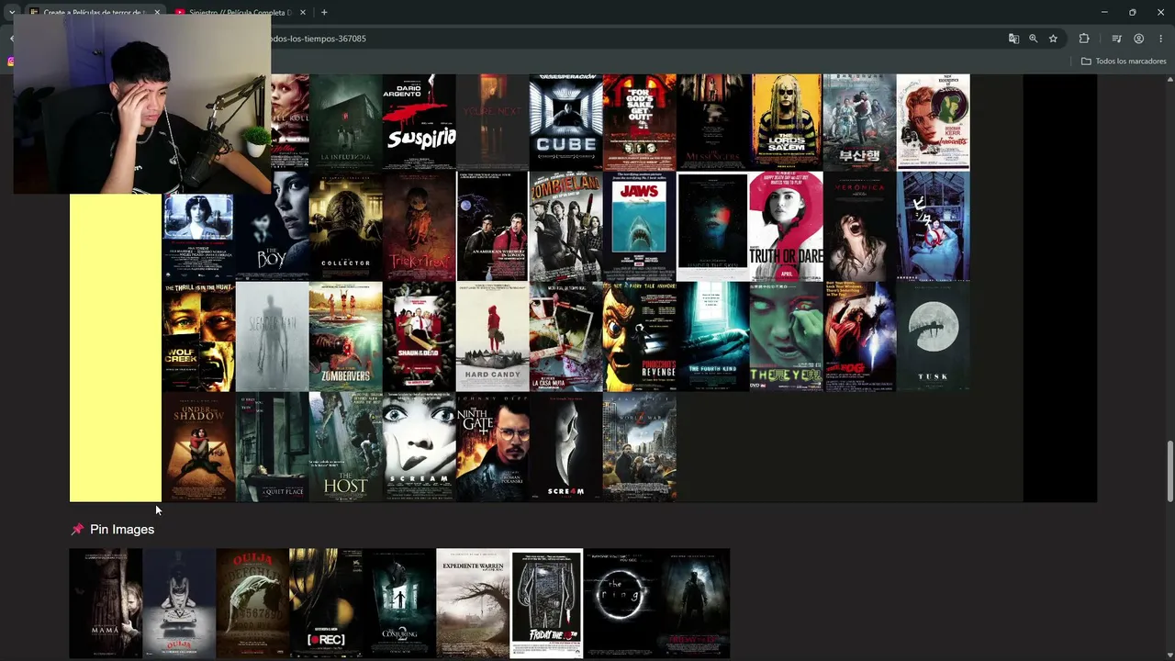Select the Truth or Dare poster
The height and width of the screenshot is (661, 1175).
click(x=786, y=227)
